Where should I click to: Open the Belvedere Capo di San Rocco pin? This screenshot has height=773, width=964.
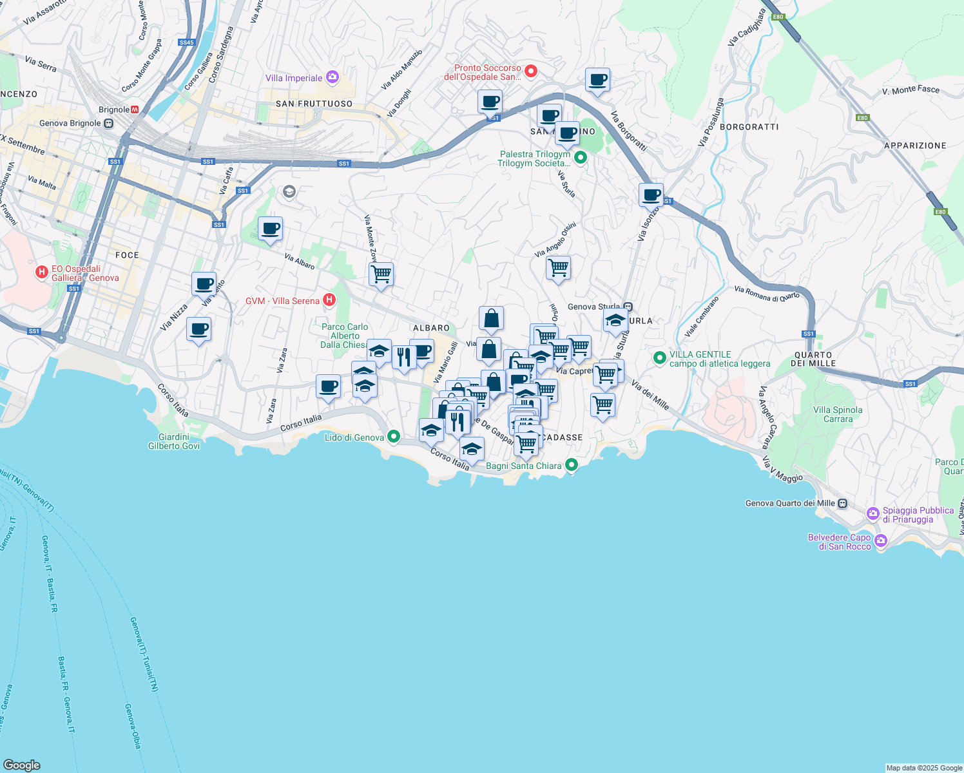coord(881,540)
